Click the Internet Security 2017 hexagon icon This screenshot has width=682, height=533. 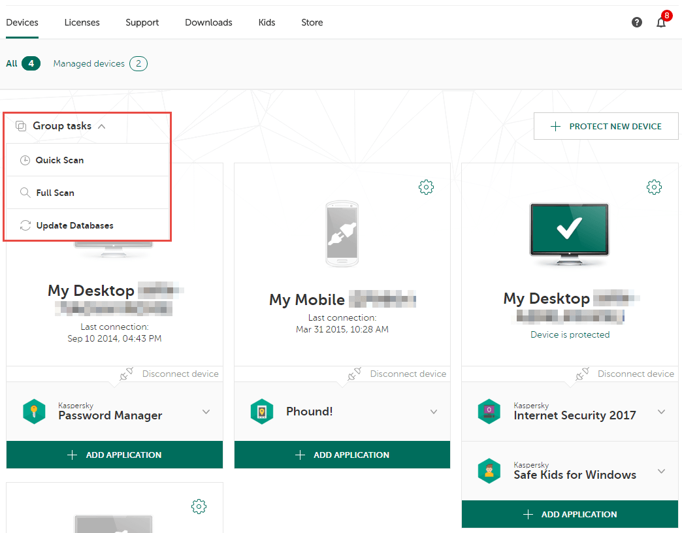coord(489,412)
